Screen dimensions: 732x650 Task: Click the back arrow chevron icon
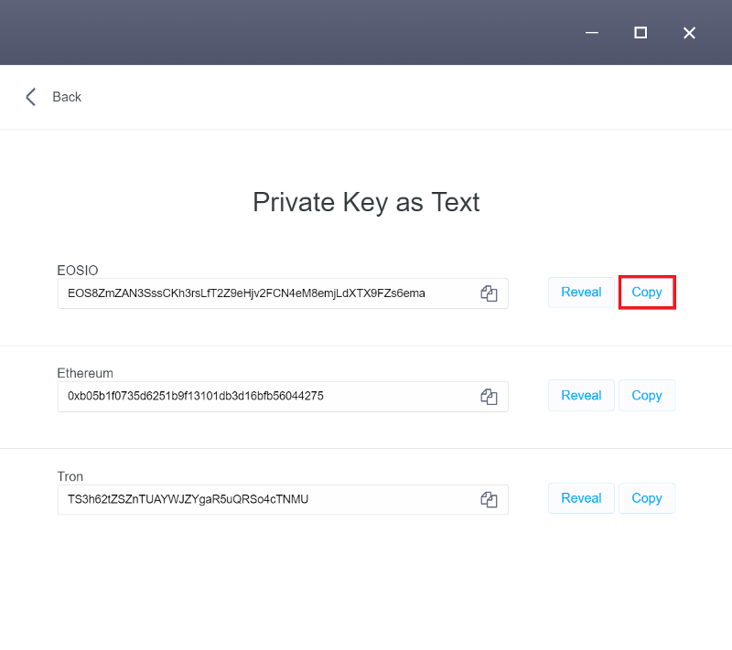(31, 97)
